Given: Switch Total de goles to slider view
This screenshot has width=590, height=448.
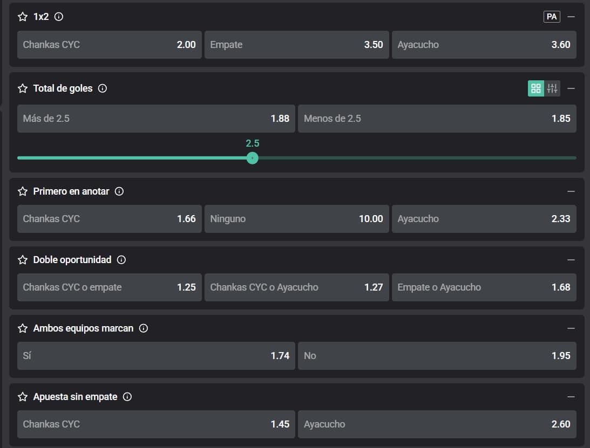Looking at the screenshot, I should click(x=552, y=88).
